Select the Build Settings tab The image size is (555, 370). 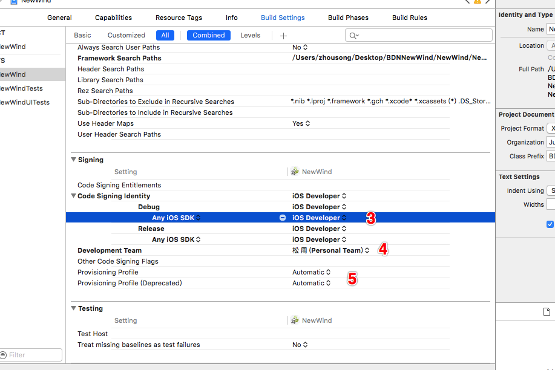coord(283,18)
